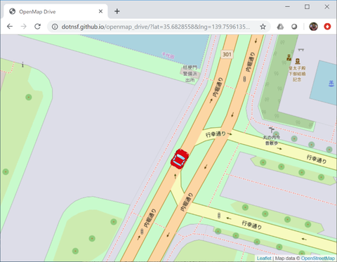Go back using the browser back arrow
The width and height of the screenshot is (337, 262).
10,27
